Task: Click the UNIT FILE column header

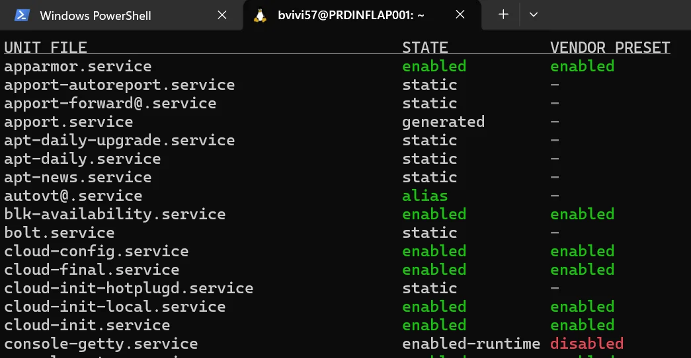Action: pyautogui.click(x=46, y=47)
